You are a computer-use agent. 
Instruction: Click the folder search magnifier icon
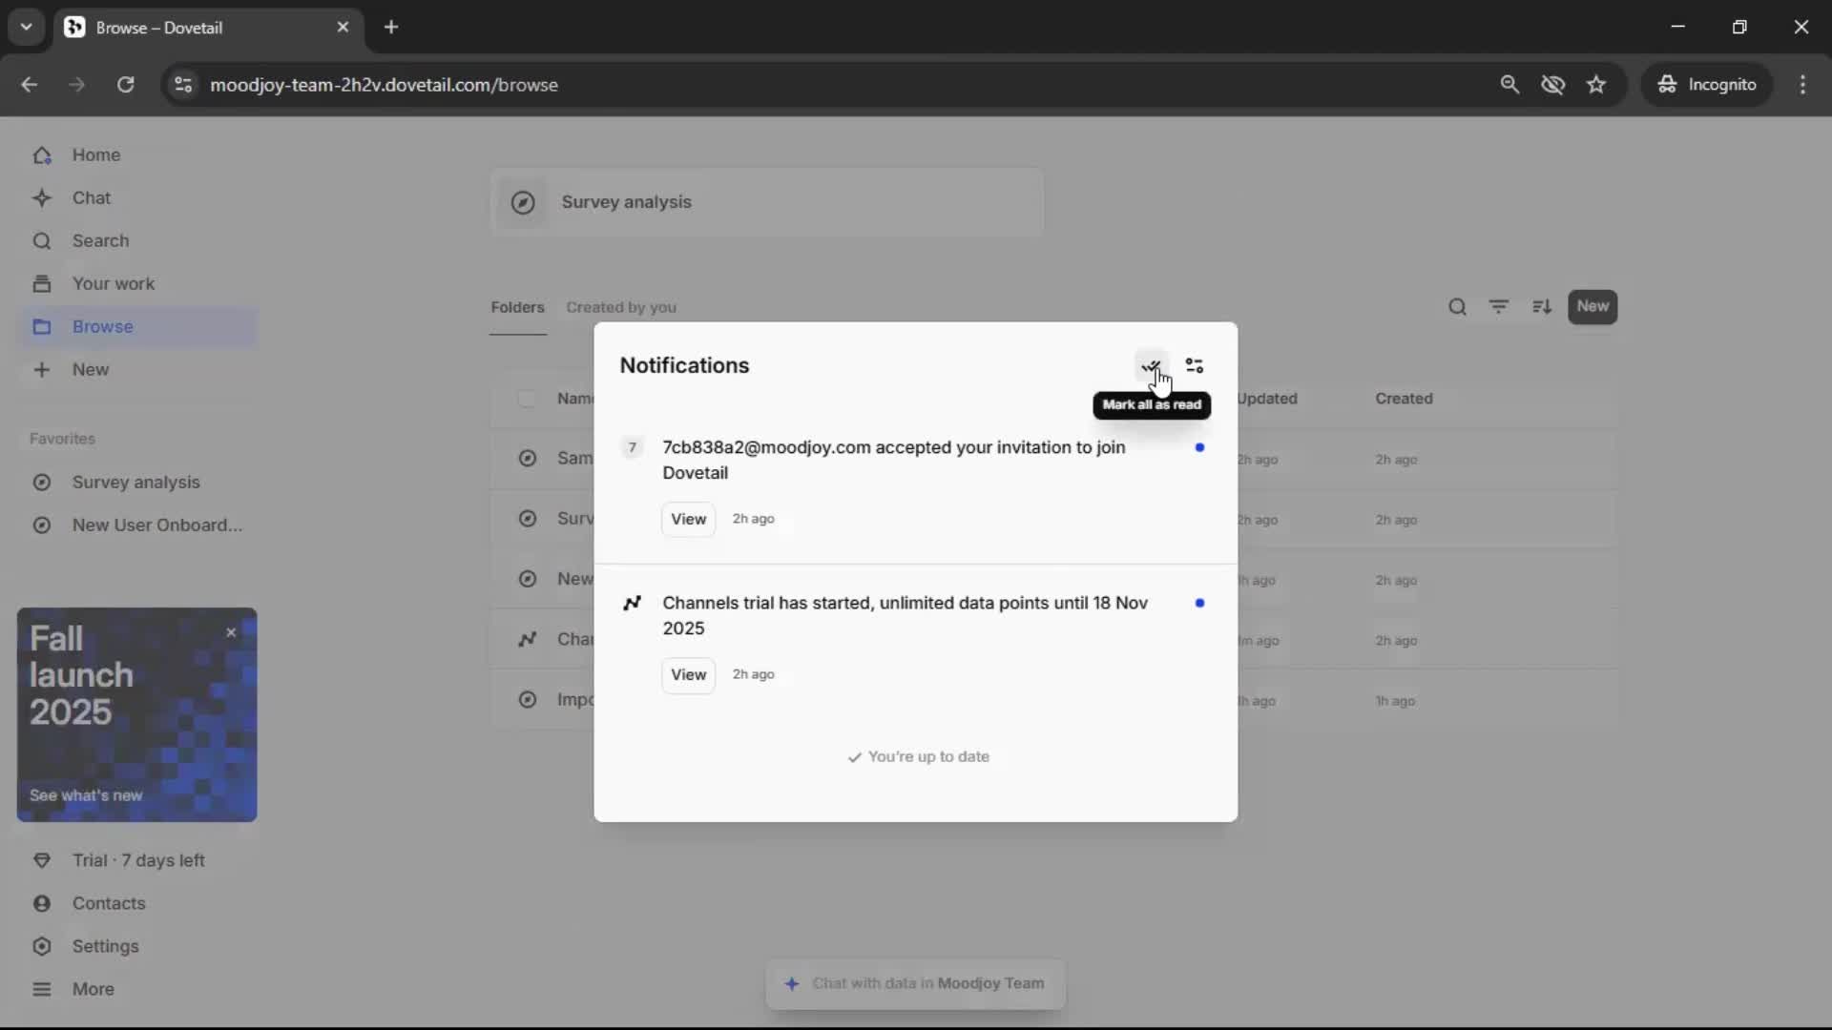(x=1456, y=307)
